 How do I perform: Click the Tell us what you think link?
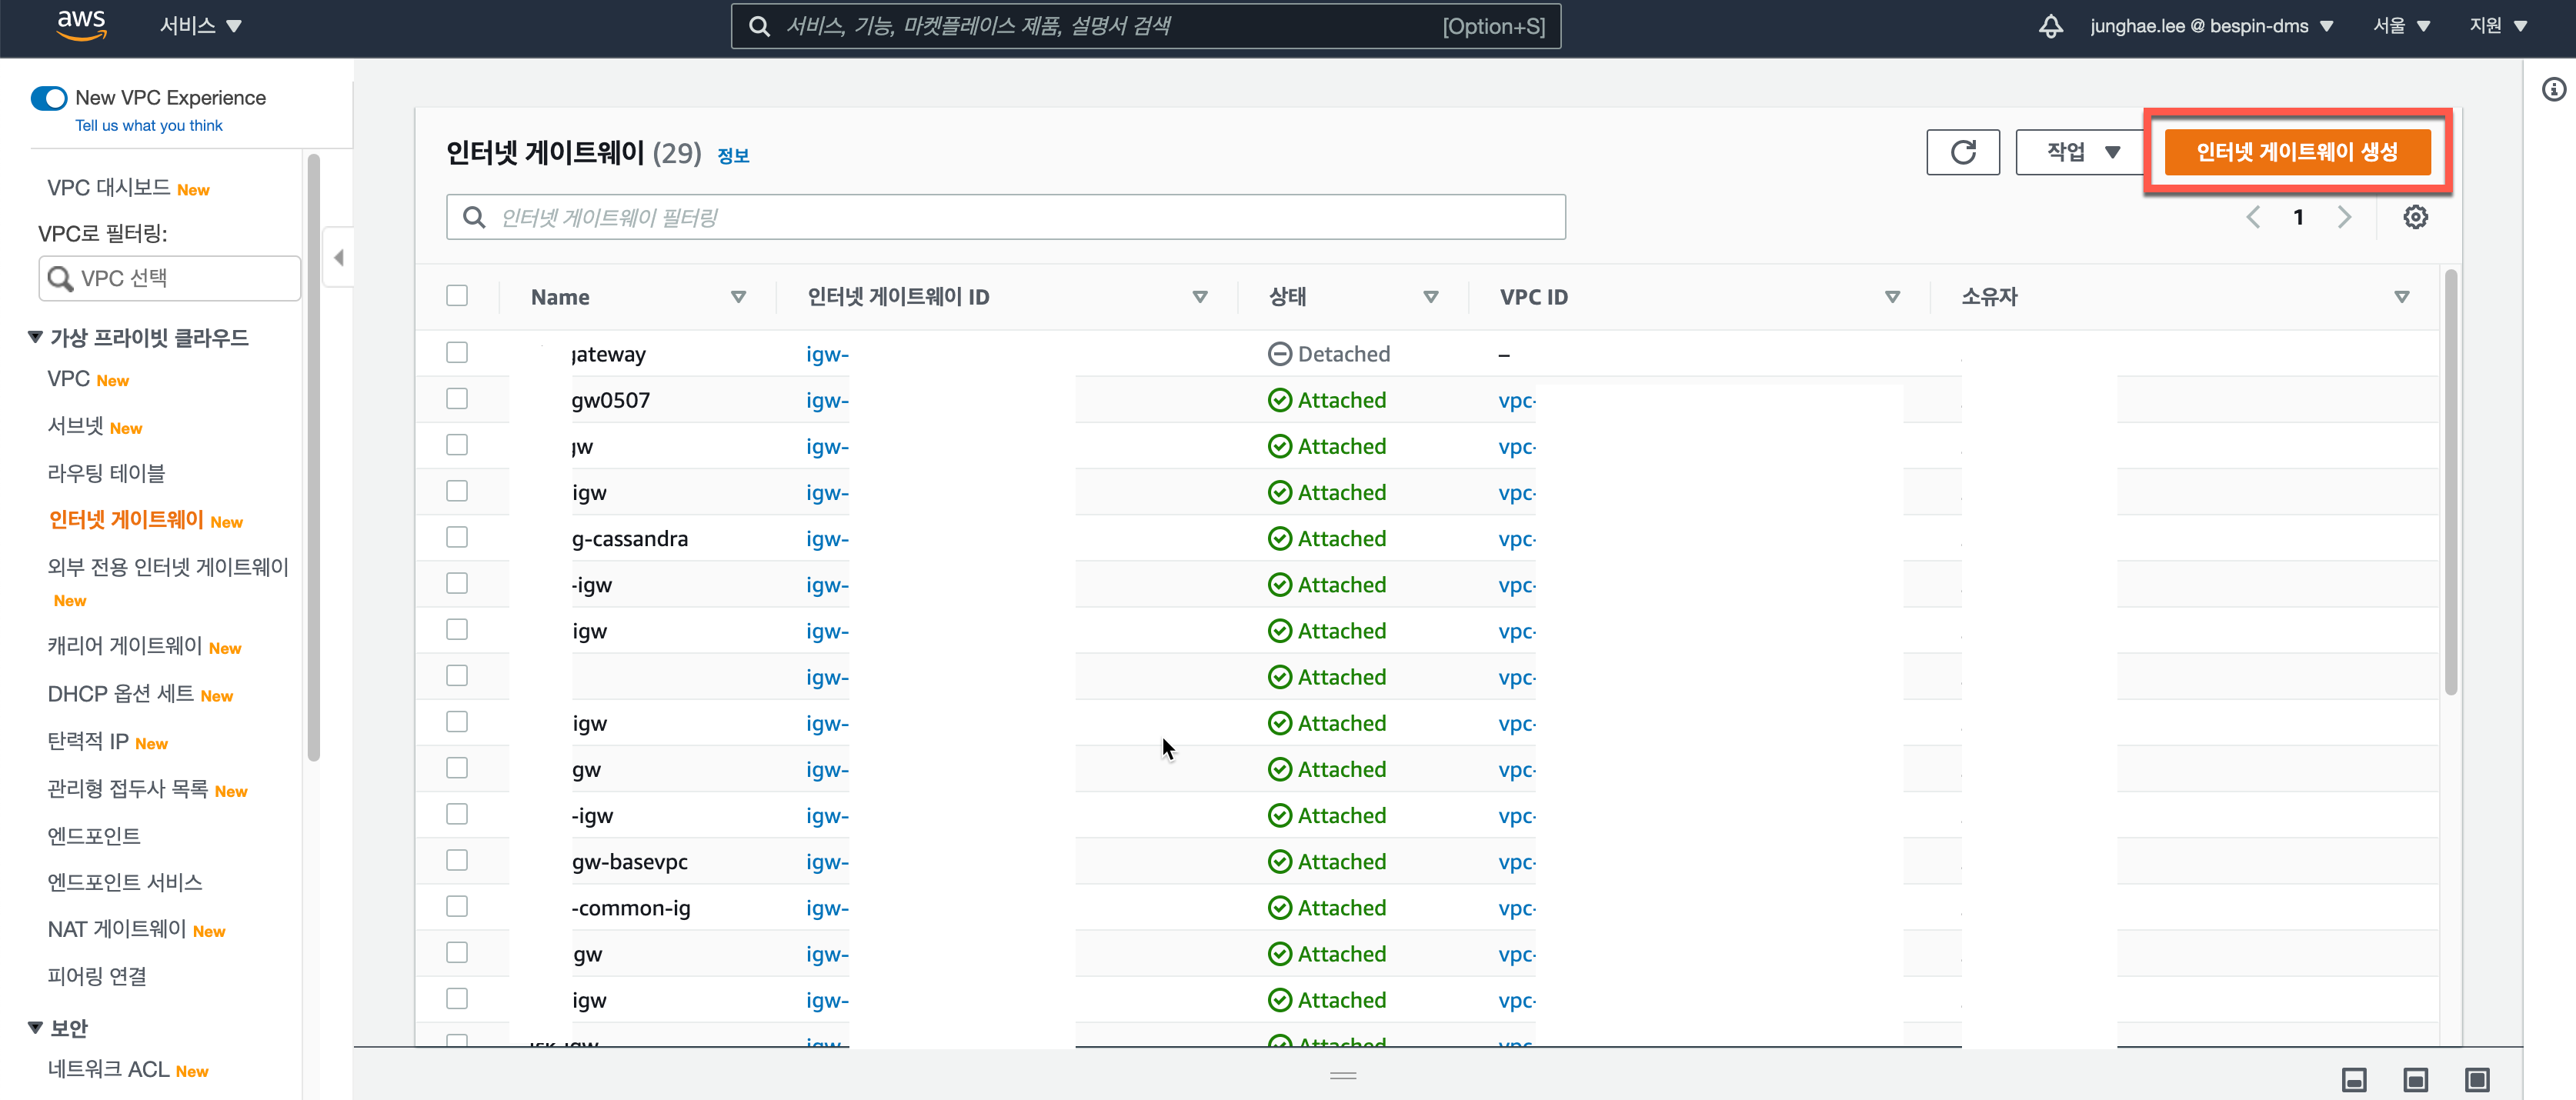click(x=149, y=126)
